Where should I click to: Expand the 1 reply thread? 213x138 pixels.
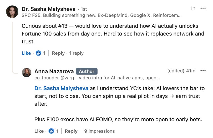coord(76,53)
